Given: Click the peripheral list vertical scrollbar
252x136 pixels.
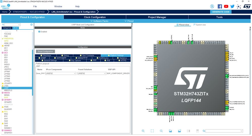Looking at the screenshot, I should point(33,73).
